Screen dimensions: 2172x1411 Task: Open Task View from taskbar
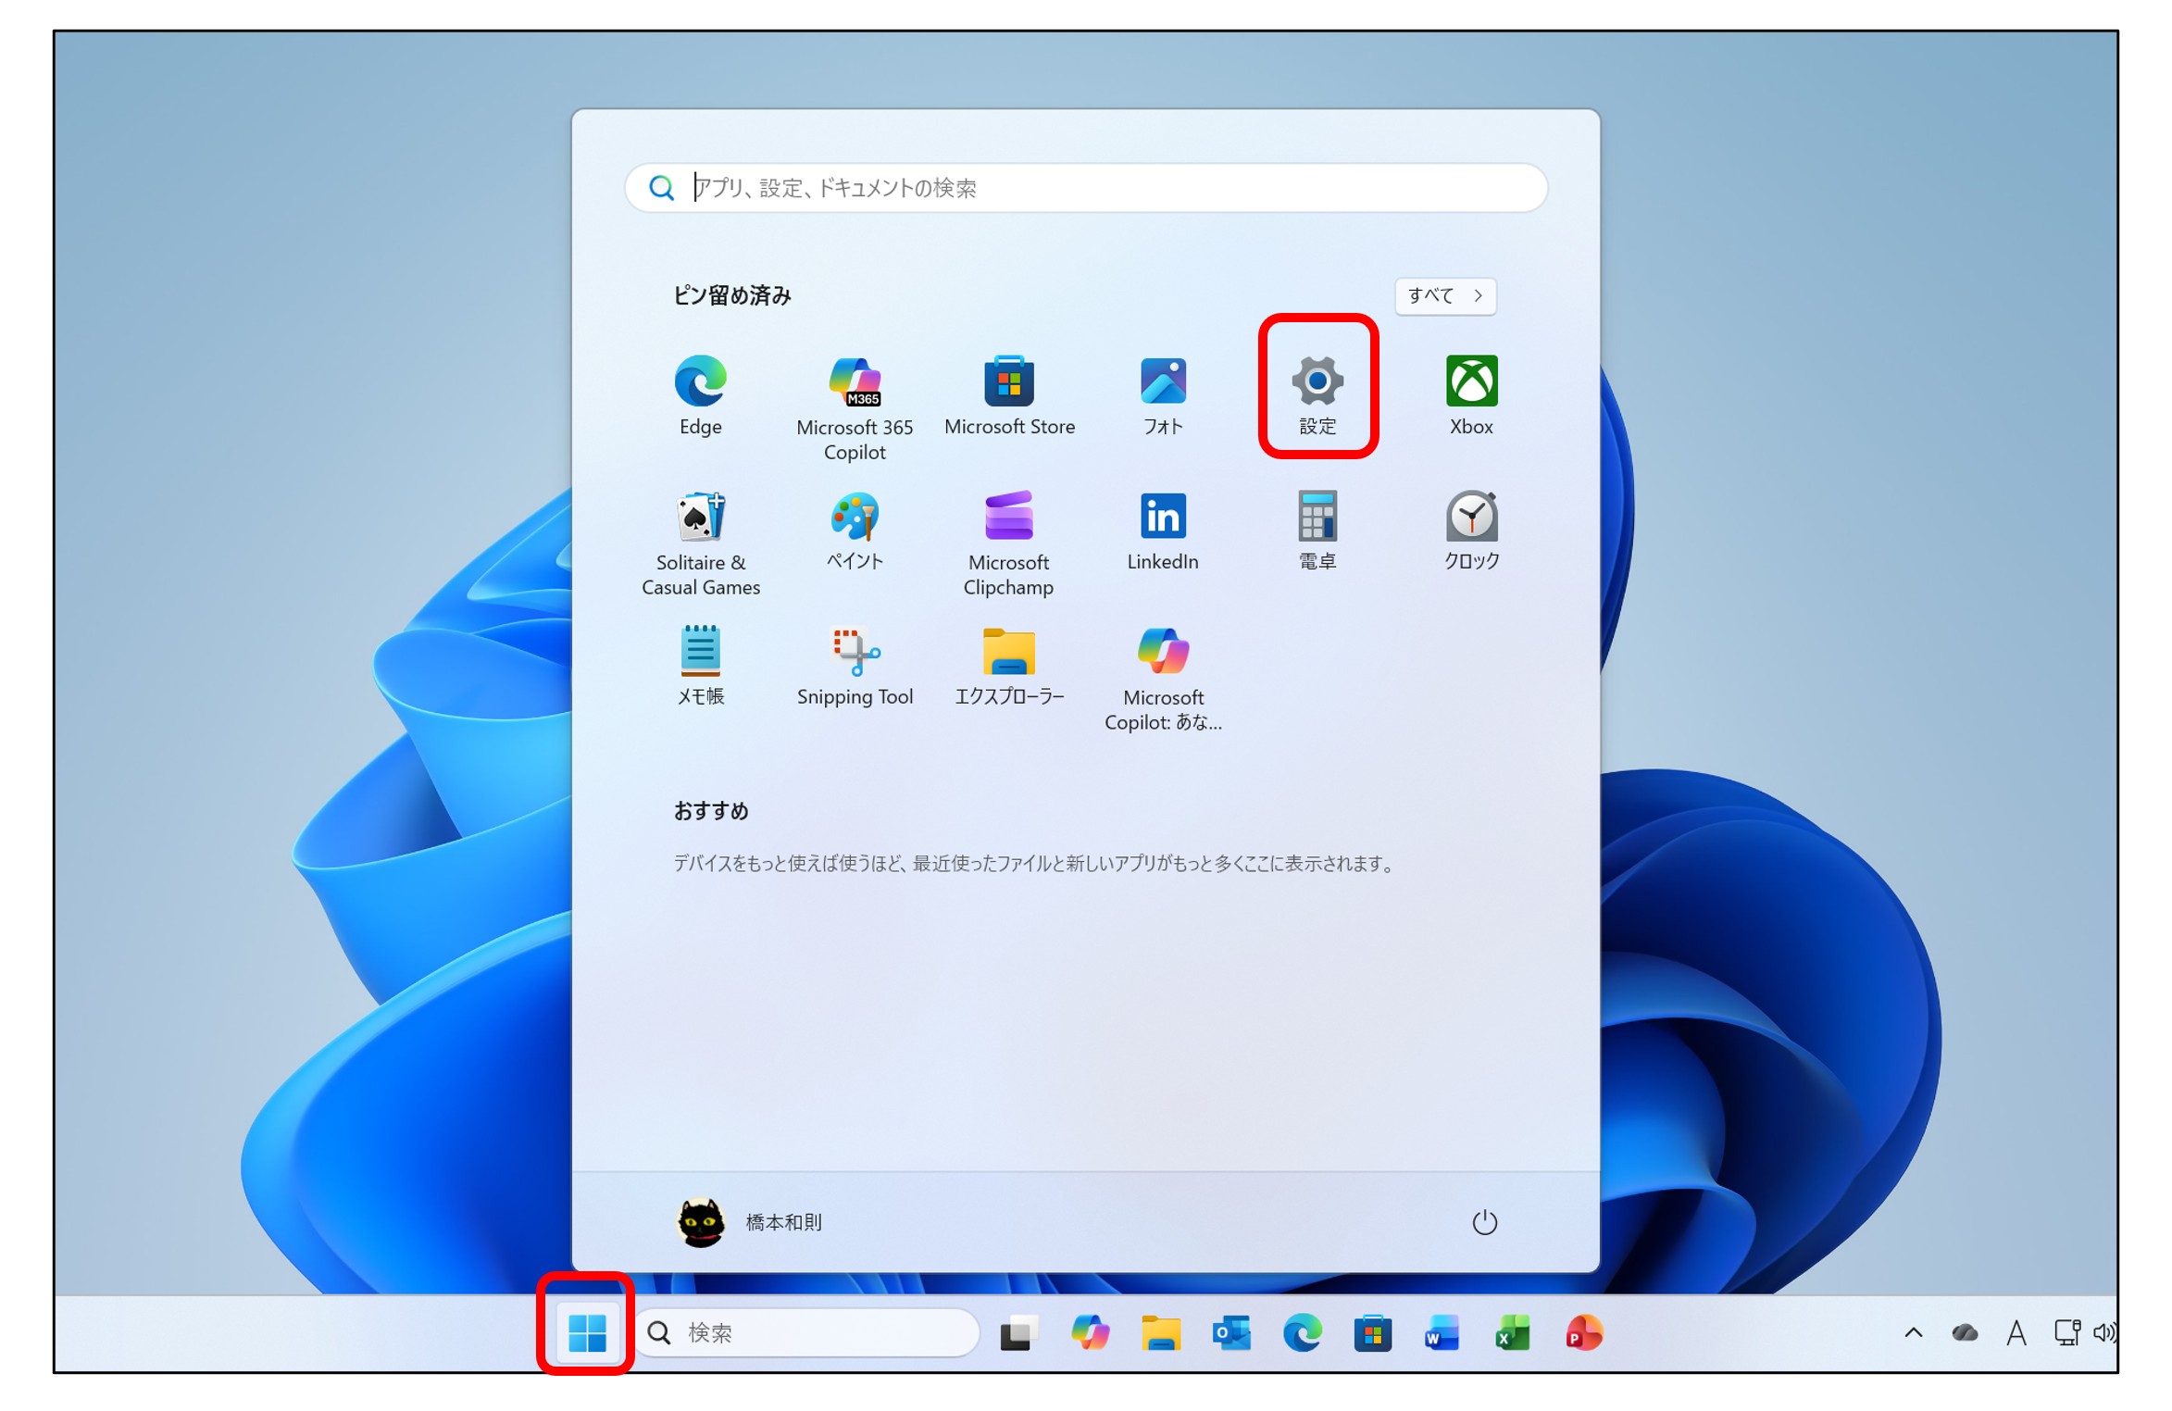(1017, 1333)
